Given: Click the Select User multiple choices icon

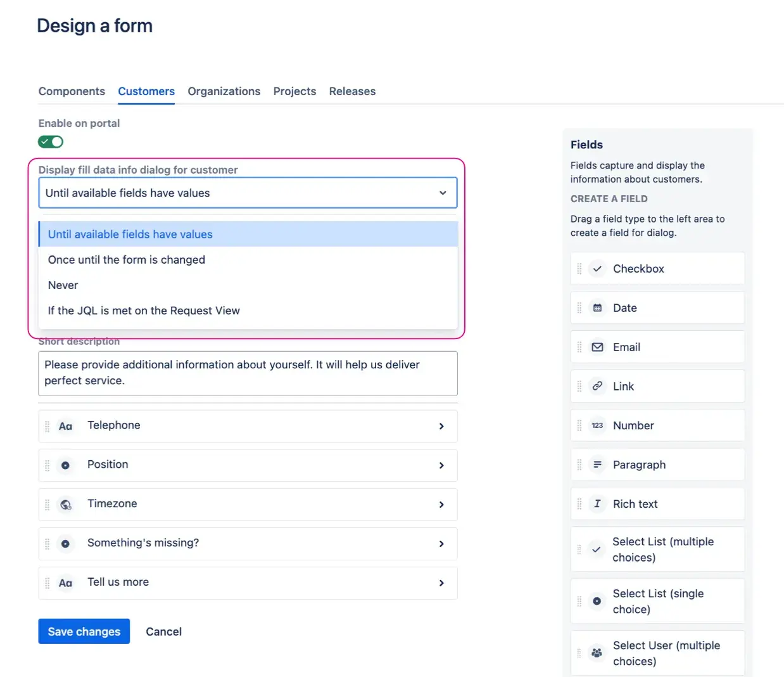Looking at the screenshot, I should (x=597, y=653).
